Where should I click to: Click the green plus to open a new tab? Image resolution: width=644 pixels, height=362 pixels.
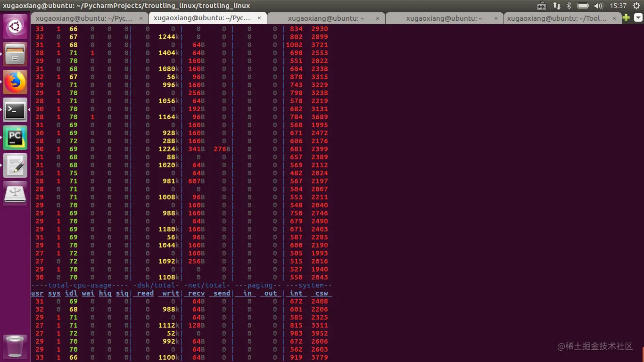[x=626, y=17]
